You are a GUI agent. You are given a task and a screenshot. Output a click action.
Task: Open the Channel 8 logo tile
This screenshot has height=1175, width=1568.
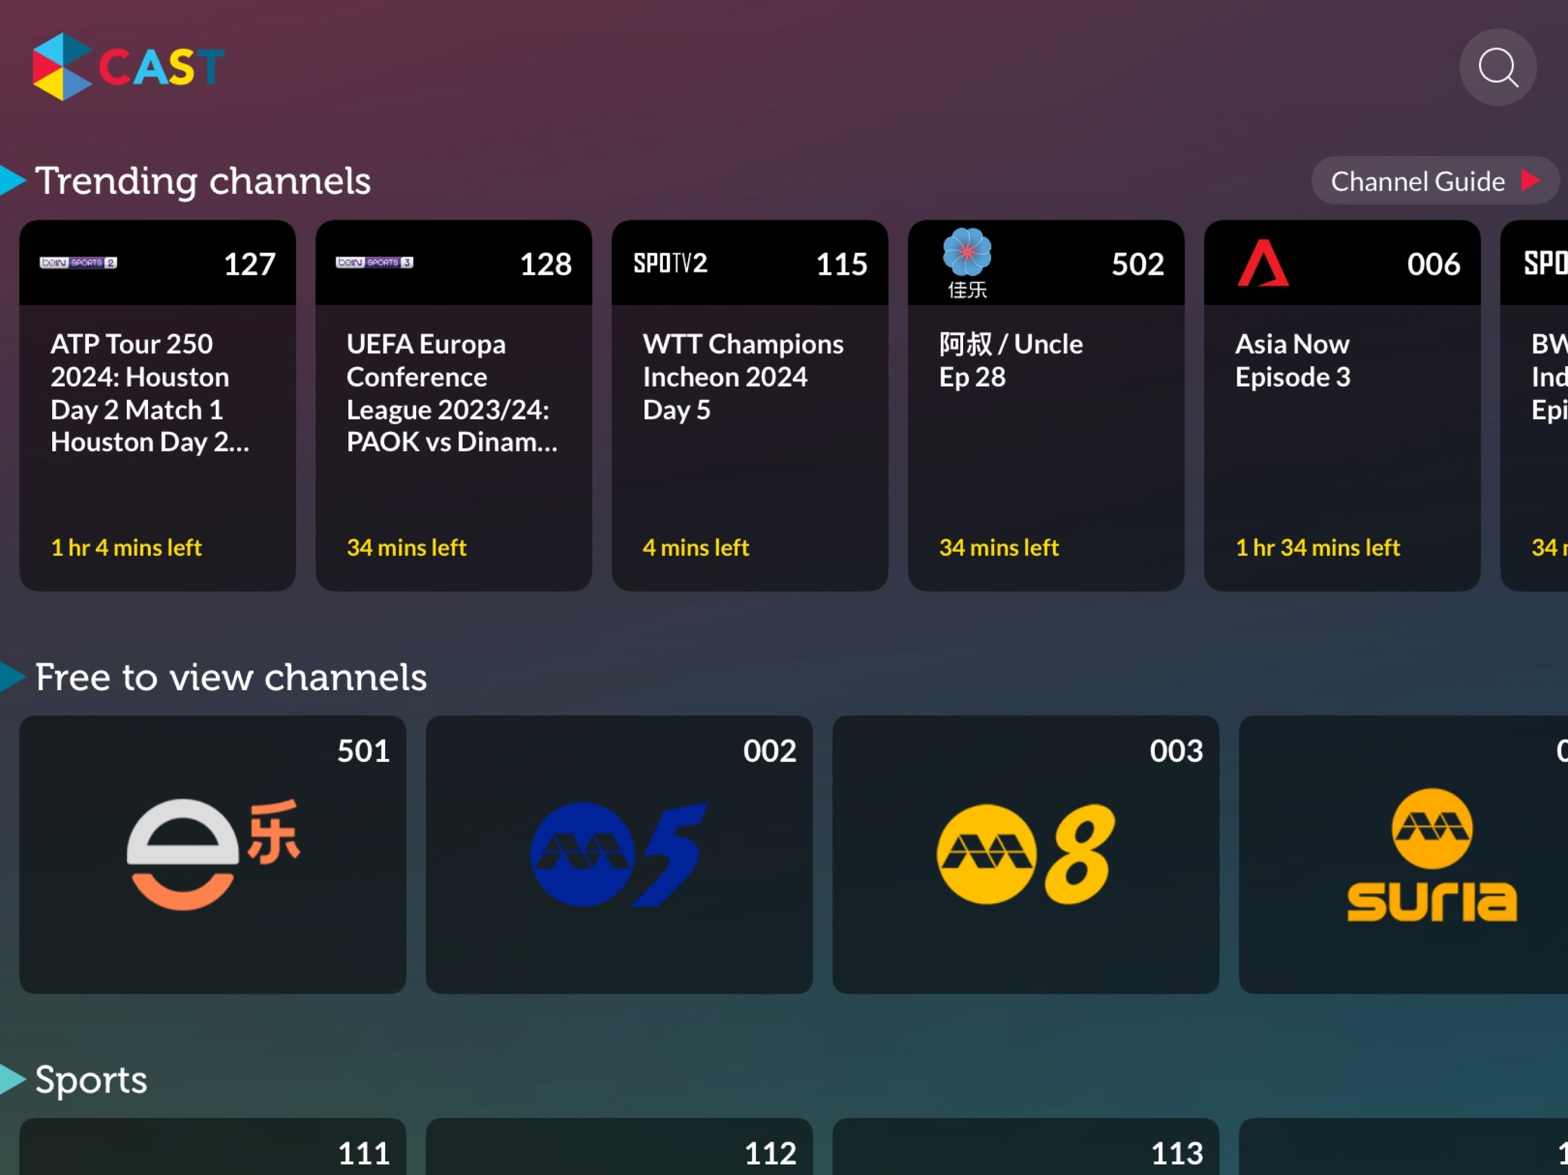pos(1026,854)
